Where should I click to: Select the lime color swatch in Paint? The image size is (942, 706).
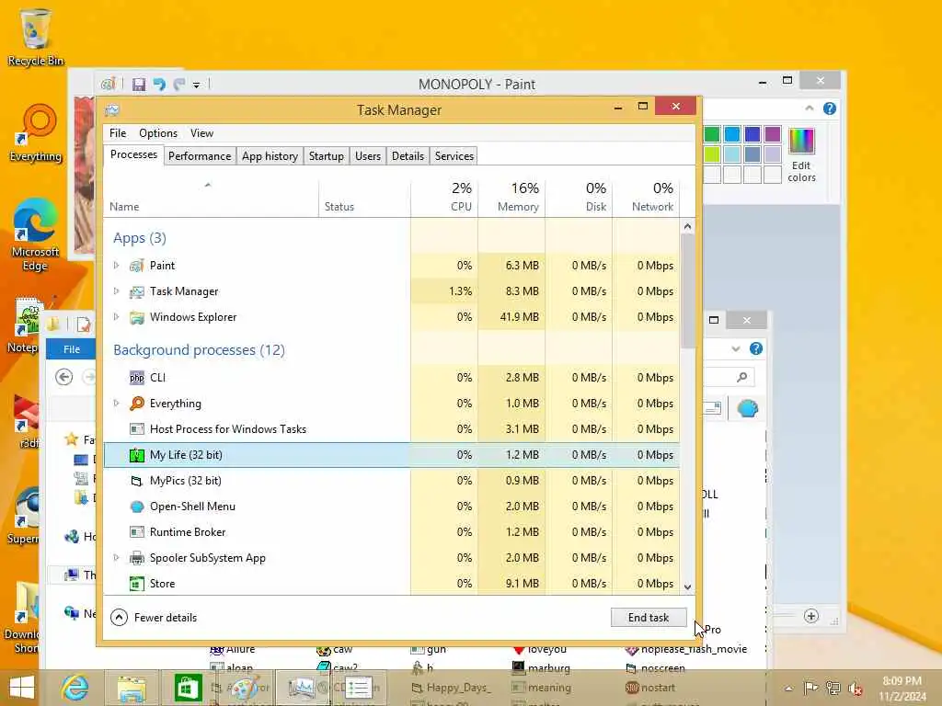(712, 154)
